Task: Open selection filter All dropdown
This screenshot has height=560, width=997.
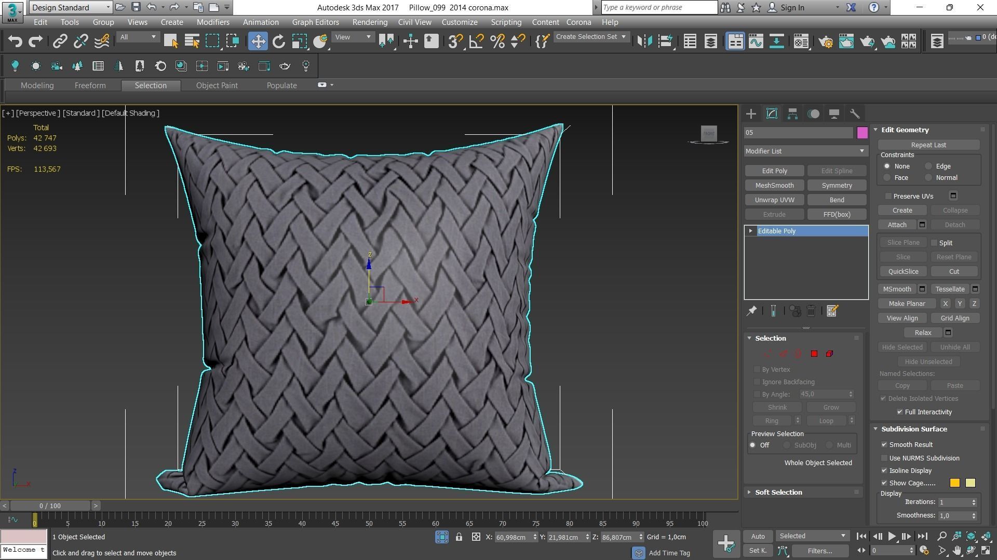Action: (137, 37)
